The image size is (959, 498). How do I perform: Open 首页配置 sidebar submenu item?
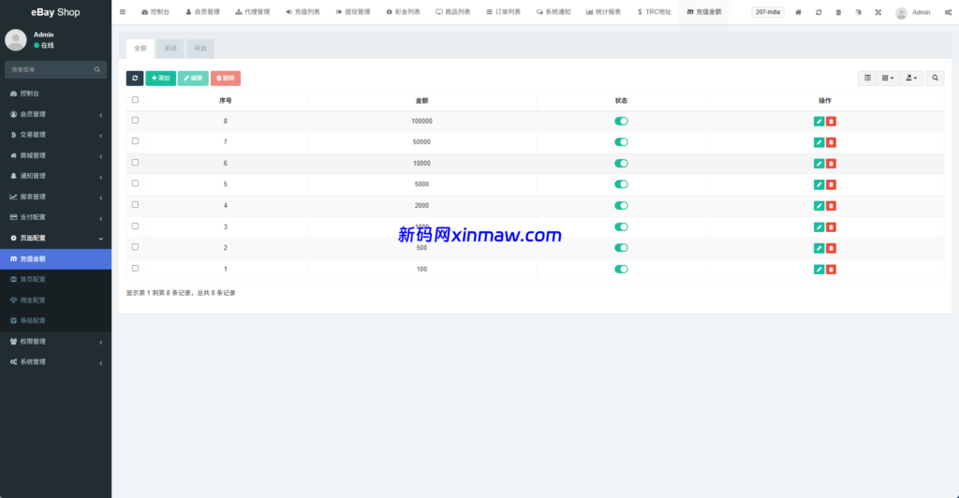click(55, 279)
